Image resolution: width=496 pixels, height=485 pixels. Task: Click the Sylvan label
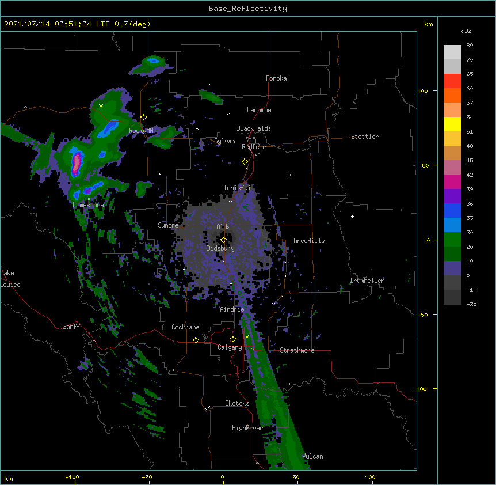pyautogui.click(x=224, y=141)
